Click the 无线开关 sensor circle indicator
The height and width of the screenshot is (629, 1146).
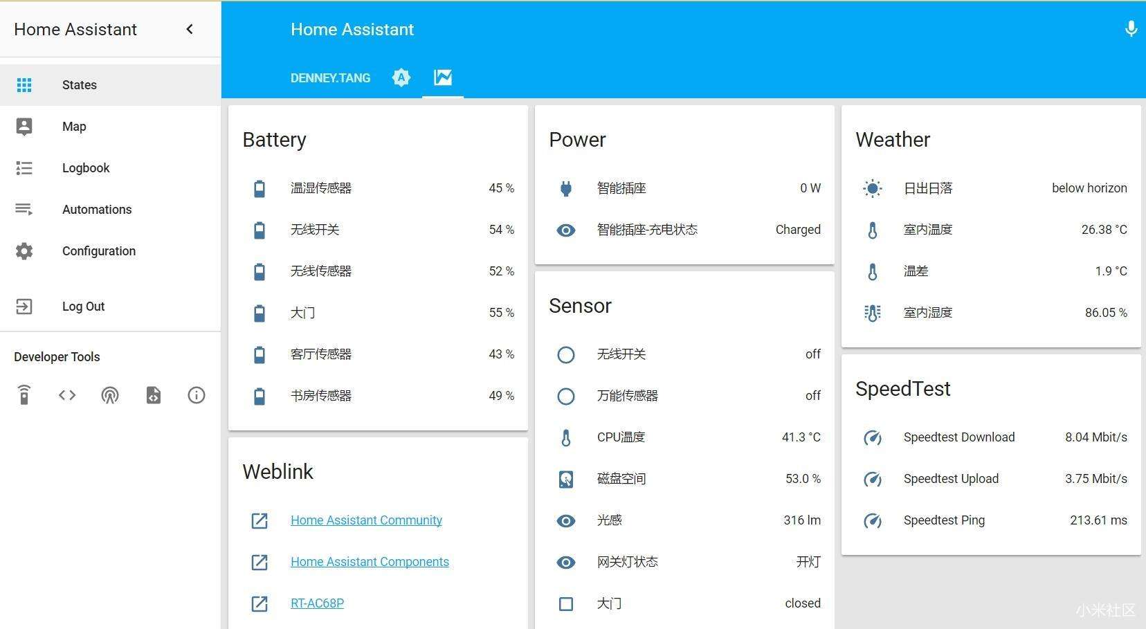point(566,354)
